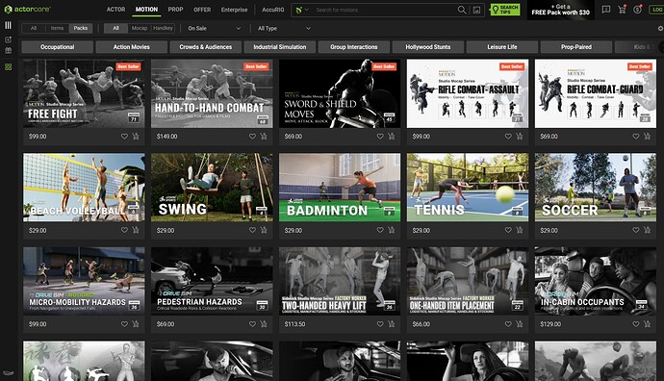Switch to grid view sidebar icon
This screenshot has height=381, width=664.
[x=8, y=67]
